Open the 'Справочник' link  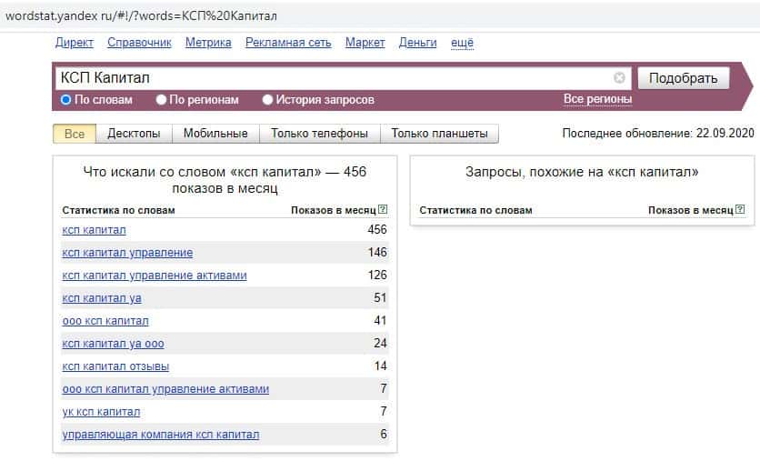coord(140,43)
